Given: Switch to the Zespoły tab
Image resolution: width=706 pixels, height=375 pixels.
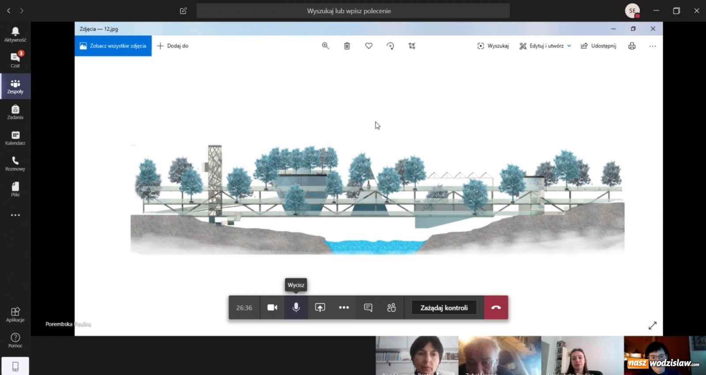Looking at the screenshot, I should coord(15,86).
